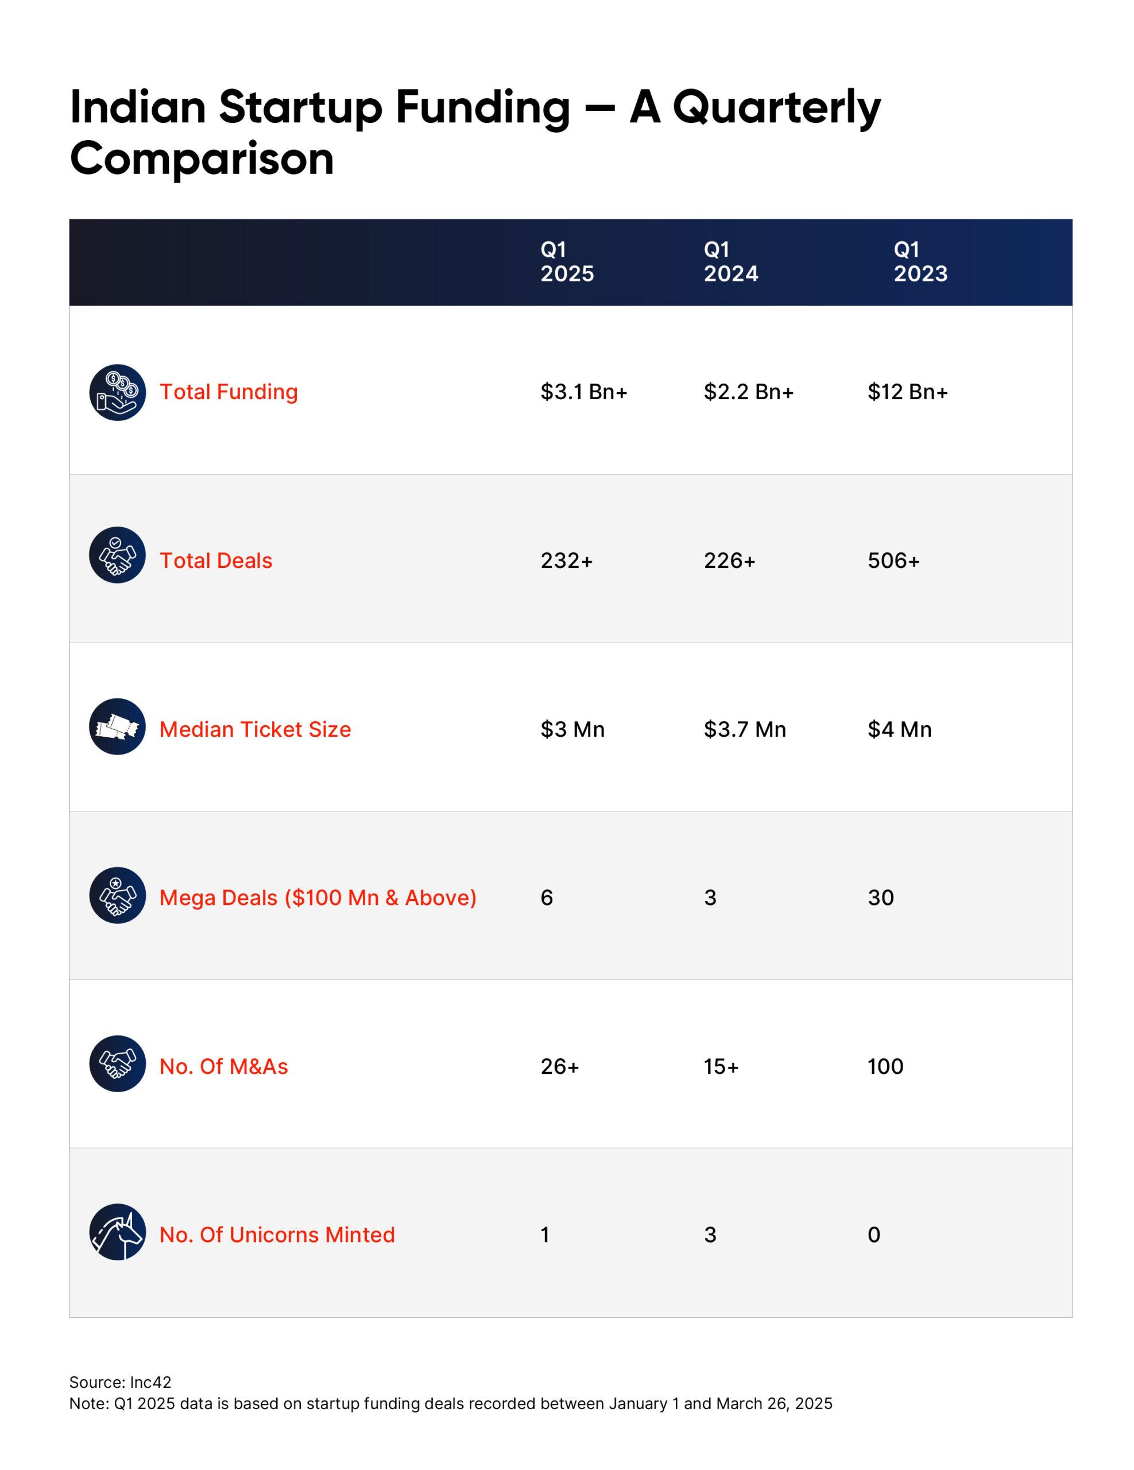1134x1470 pixels.
Task: Click the No. Of M&As handshake icon
Action: [x=117, y=1063]
